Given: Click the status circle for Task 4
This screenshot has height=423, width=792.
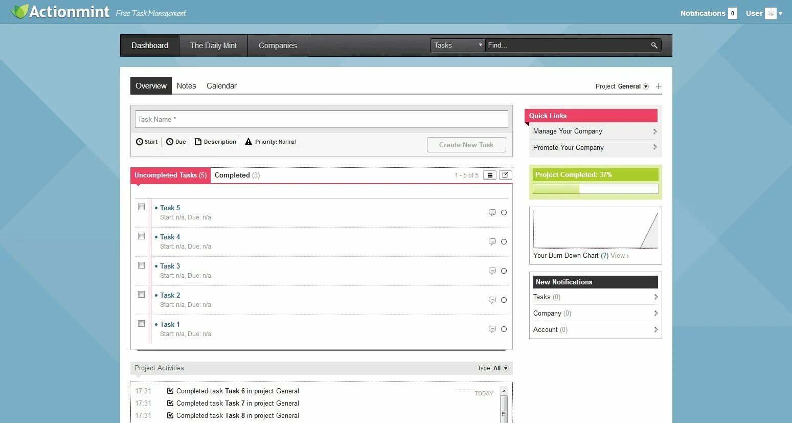Looking at the screenshot, I should pyautogui.click(x=504, y=242).
